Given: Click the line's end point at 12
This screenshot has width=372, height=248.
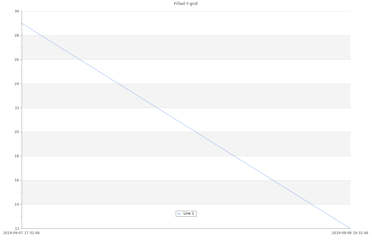Looking at the screenshot, I should (350, 228).
